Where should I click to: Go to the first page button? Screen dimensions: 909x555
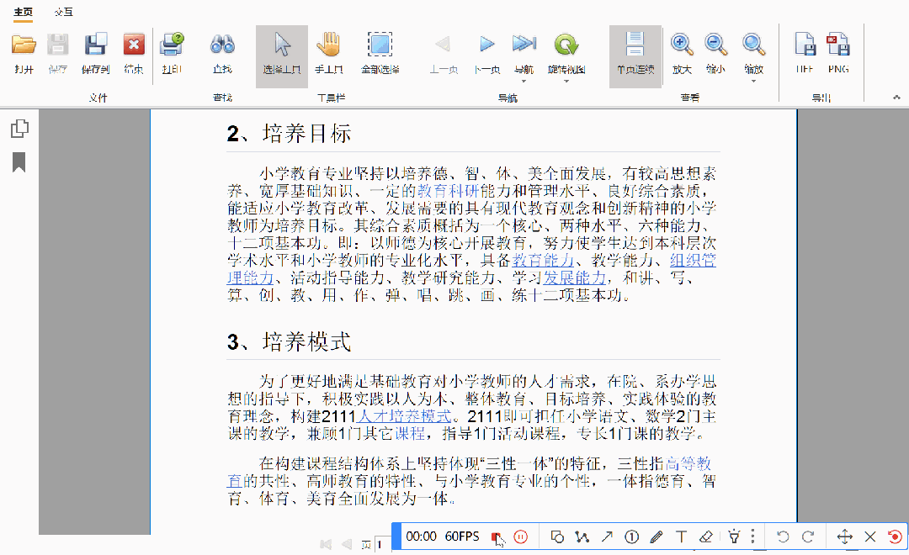click(326, 544)
